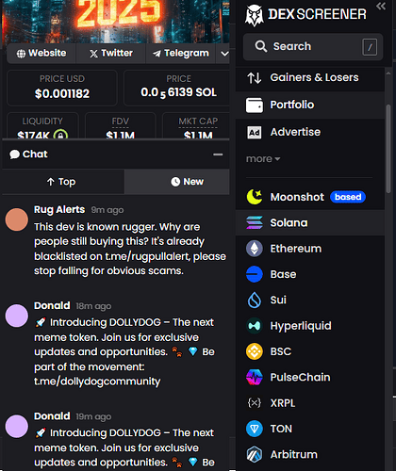The height and width of the screenshot is (471, 396).
Task: Click the PRICE in SOL box
Action: click(x=177, y=88)
